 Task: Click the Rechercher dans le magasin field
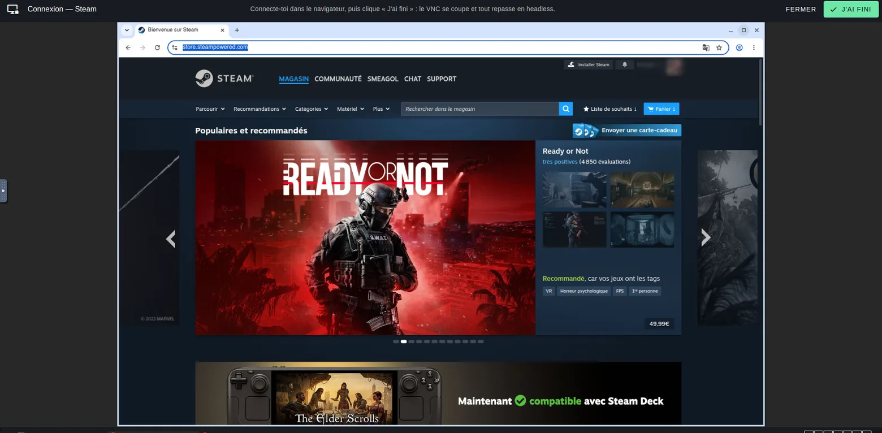point(480,109)
